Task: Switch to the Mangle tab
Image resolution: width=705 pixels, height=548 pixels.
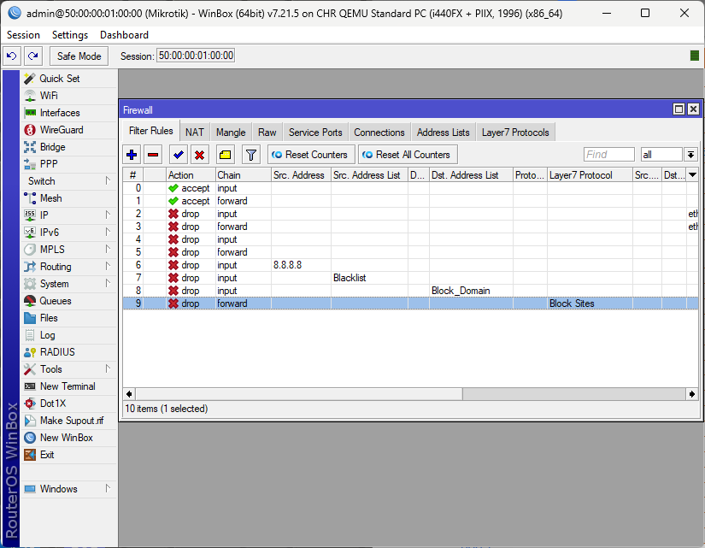Action: coord(231,133)
